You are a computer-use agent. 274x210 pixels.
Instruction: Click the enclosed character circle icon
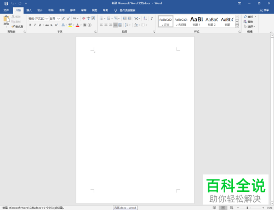(x=89, y=25)
